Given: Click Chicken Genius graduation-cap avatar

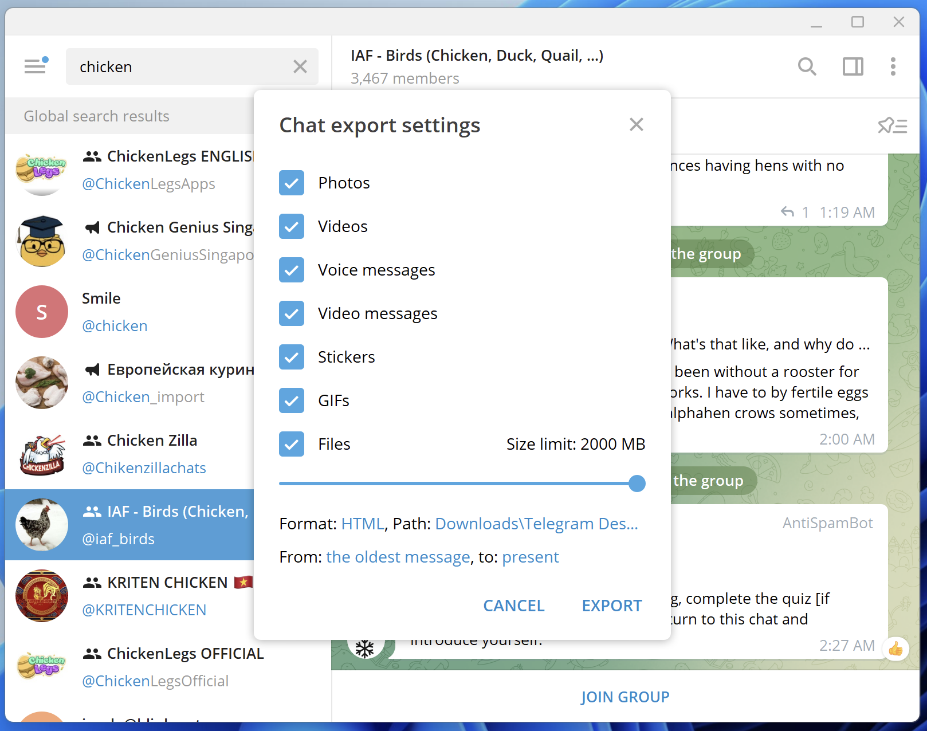Looking at the screenshot, I should [42, 241].
